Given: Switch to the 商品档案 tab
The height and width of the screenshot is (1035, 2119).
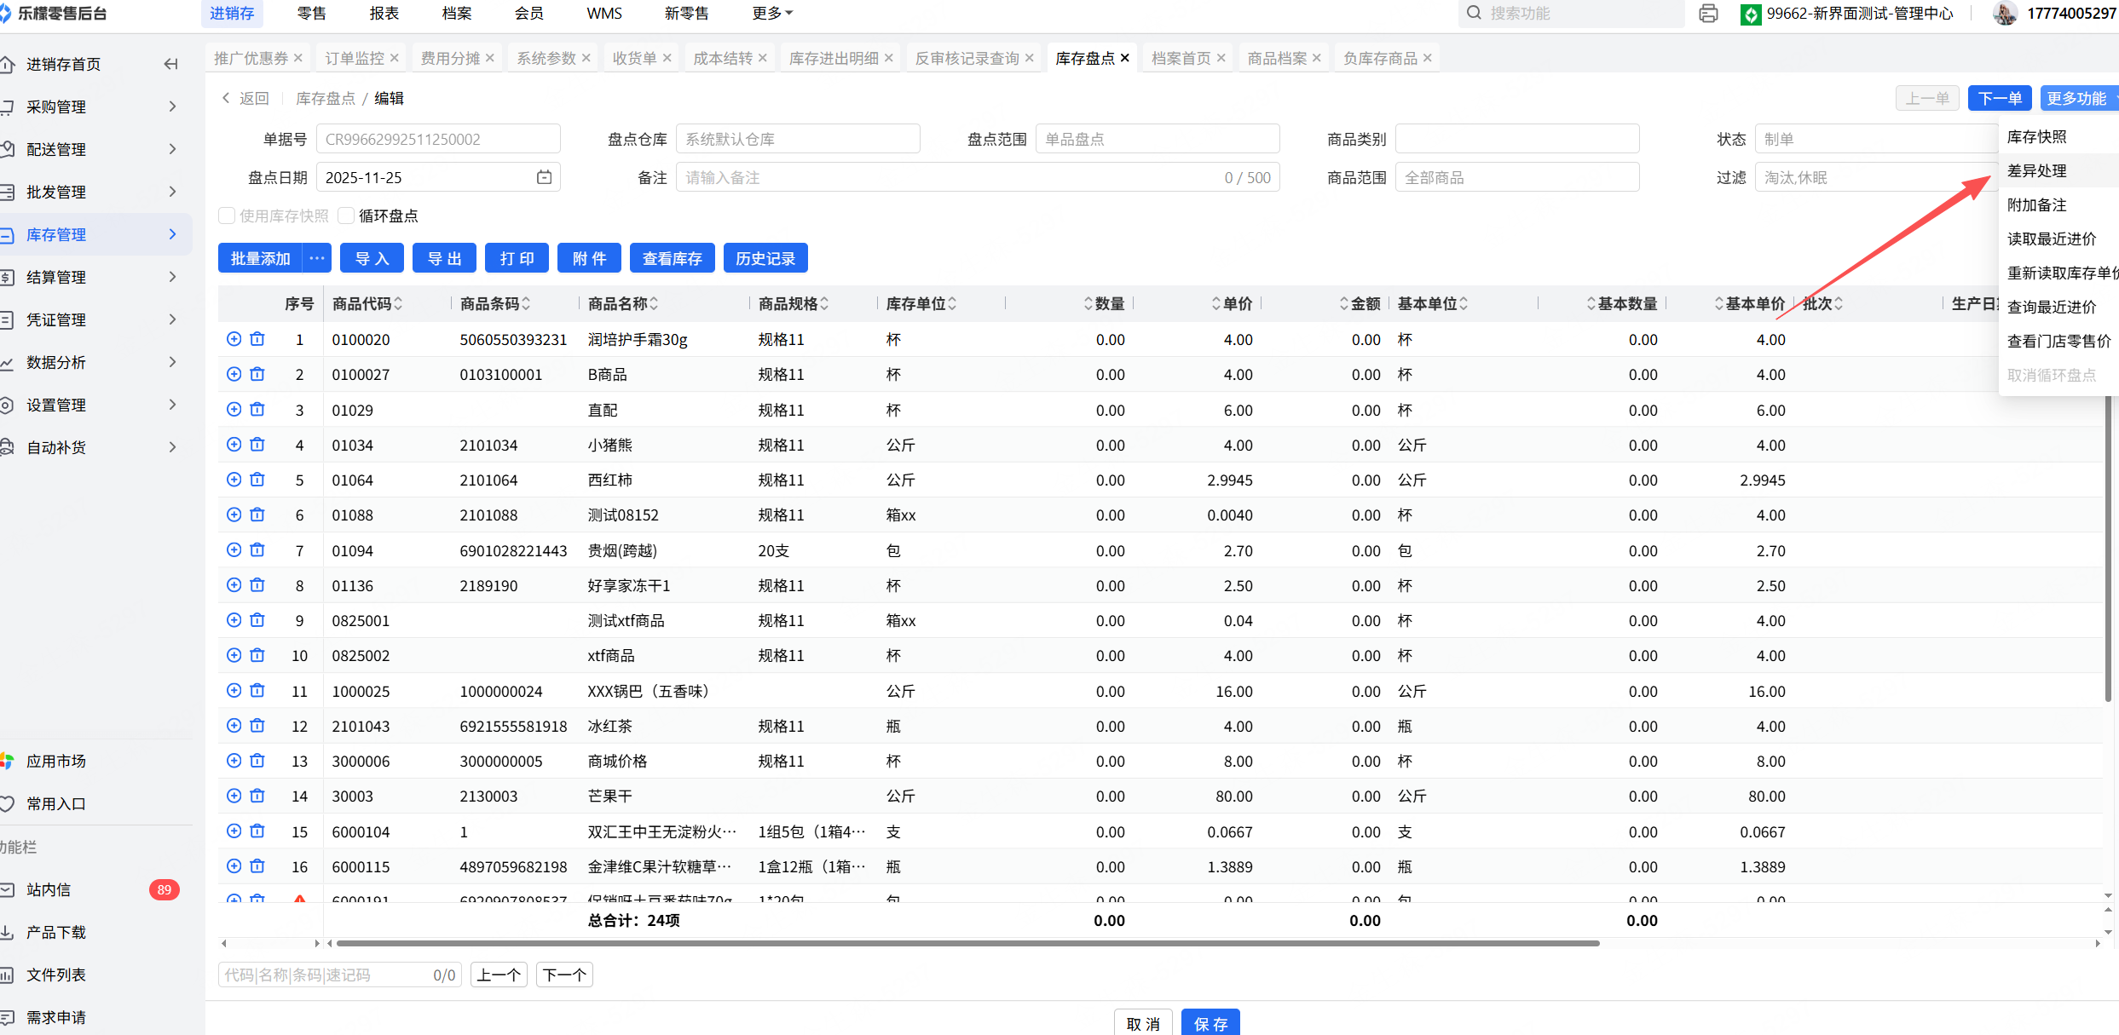Looking at the screenshot, I should [x=1276, y=58].
